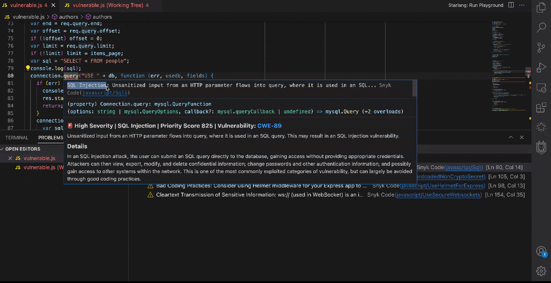Open the Remote Explorer view
Viewport: 551px width, 283px height.
[x=541, y=88]
